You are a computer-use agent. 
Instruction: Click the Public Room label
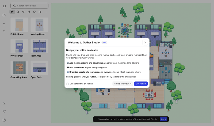17,34
